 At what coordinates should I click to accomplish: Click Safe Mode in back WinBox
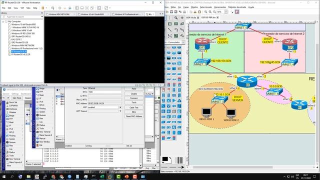point(17,98)
